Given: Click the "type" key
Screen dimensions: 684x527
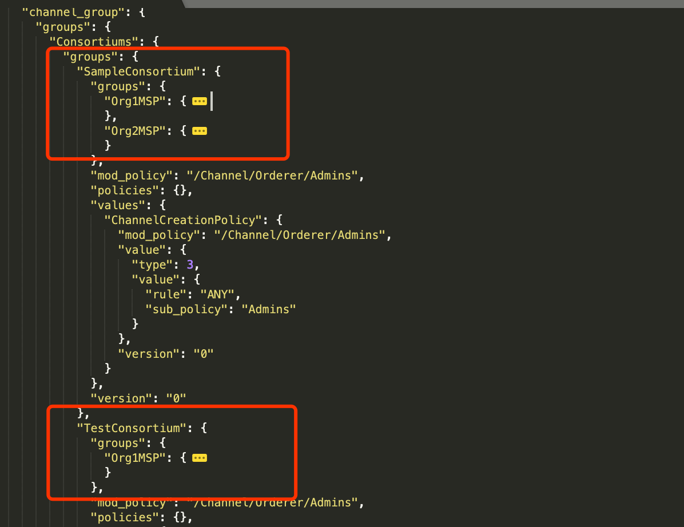Looking at the screenshot, I should (152, 265).
